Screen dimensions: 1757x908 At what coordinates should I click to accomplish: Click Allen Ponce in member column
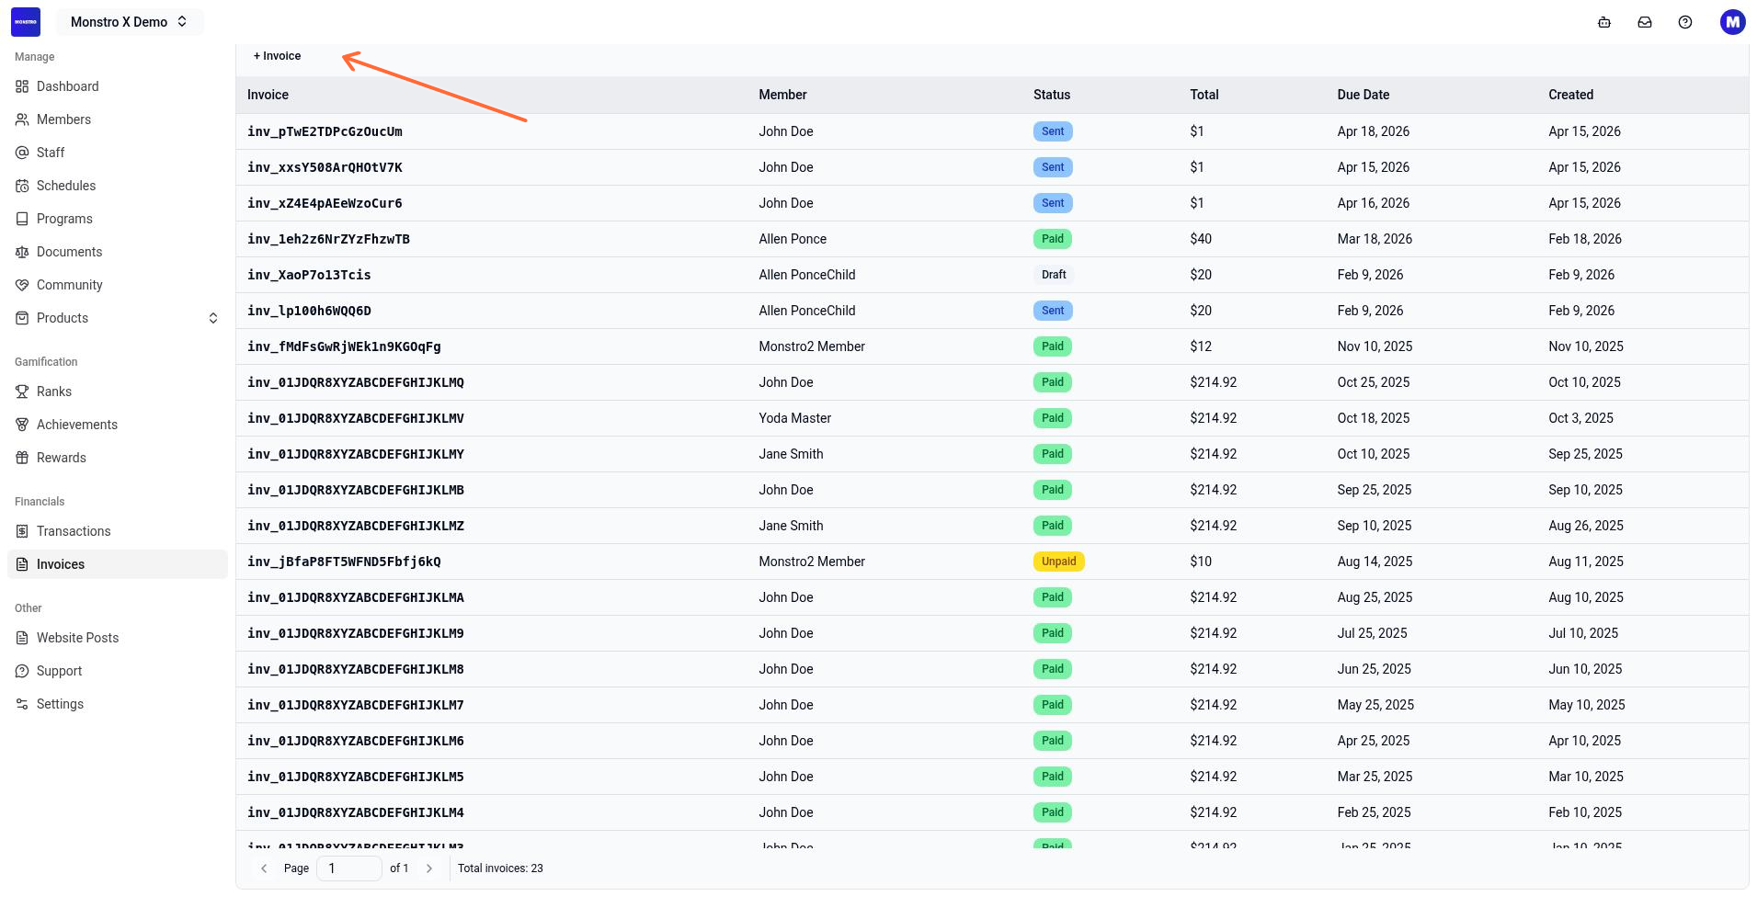[x=793, y=239]
